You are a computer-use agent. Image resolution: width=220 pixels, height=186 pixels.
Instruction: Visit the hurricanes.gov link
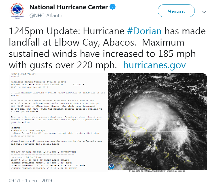(154, 65)
